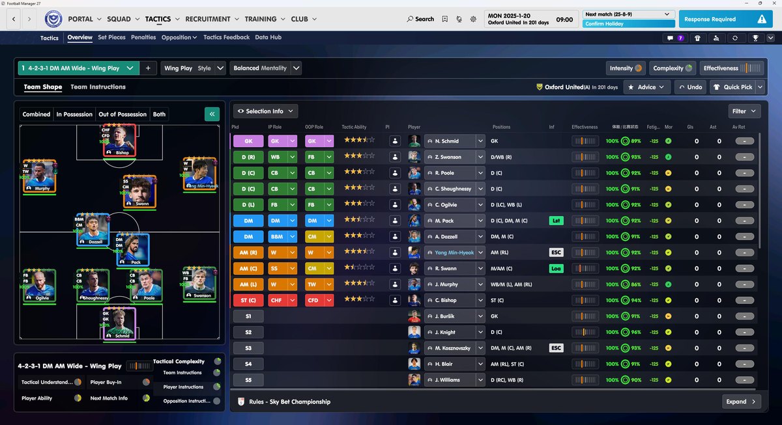Click the Confirm Holiday button
Viewport: 782px width, 425px height.
tap(628, 24)
